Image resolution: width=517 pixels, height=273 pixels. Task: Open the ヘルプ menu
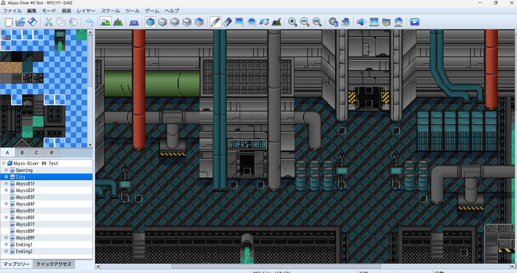[x=172, y=11]
